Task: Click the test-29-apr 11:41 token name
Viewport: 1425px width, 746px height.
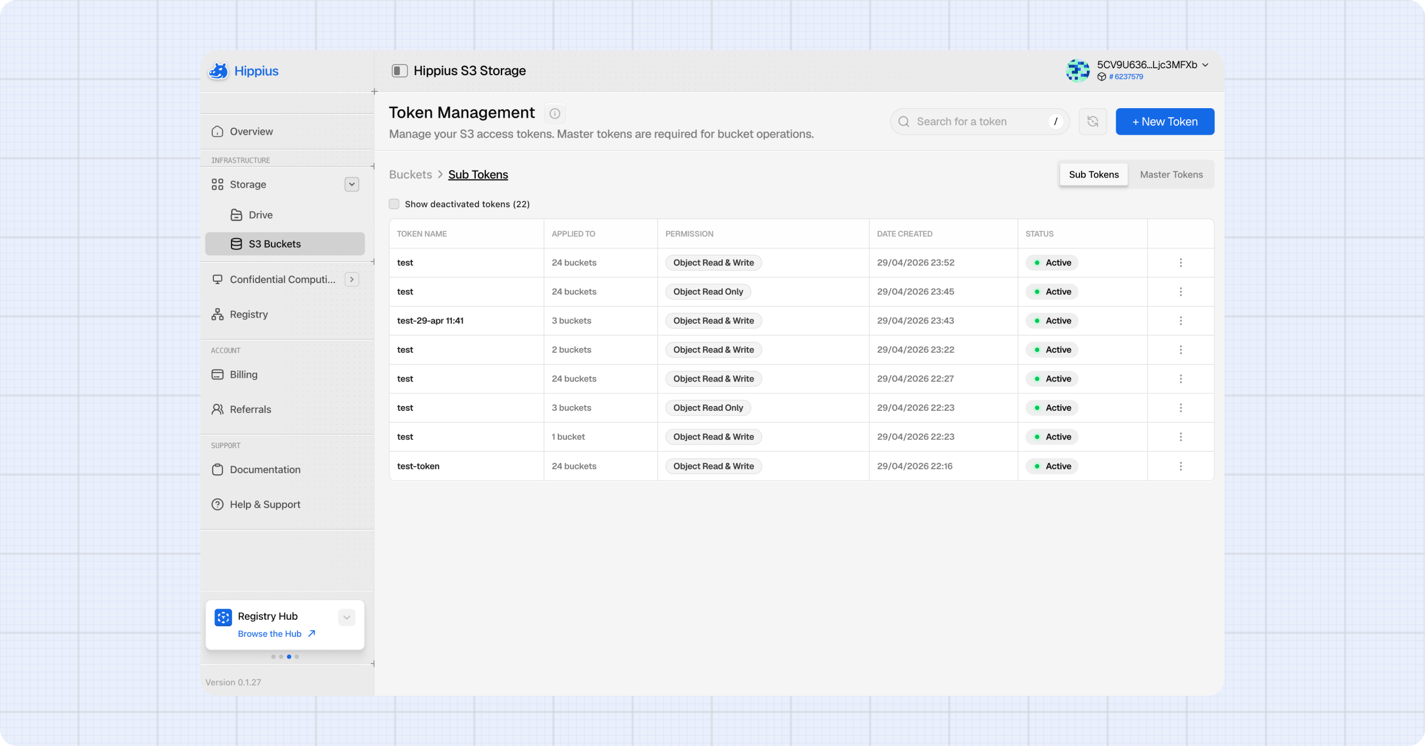Action: point(430,321)
